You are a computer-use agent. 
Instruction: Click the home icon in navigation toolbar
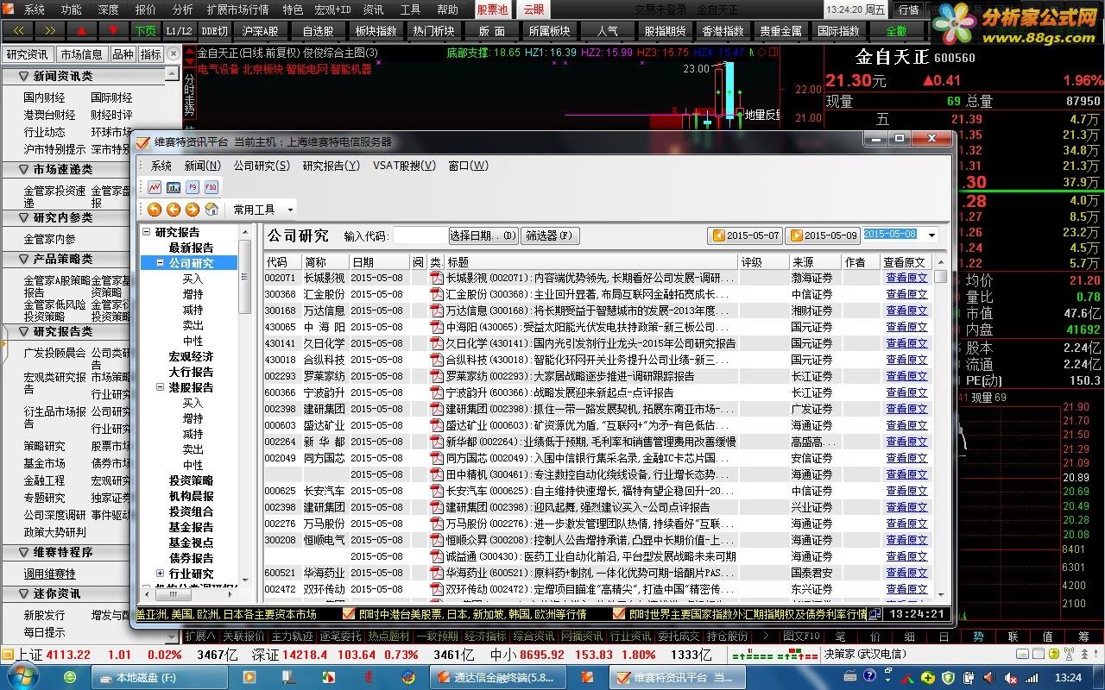212,210
